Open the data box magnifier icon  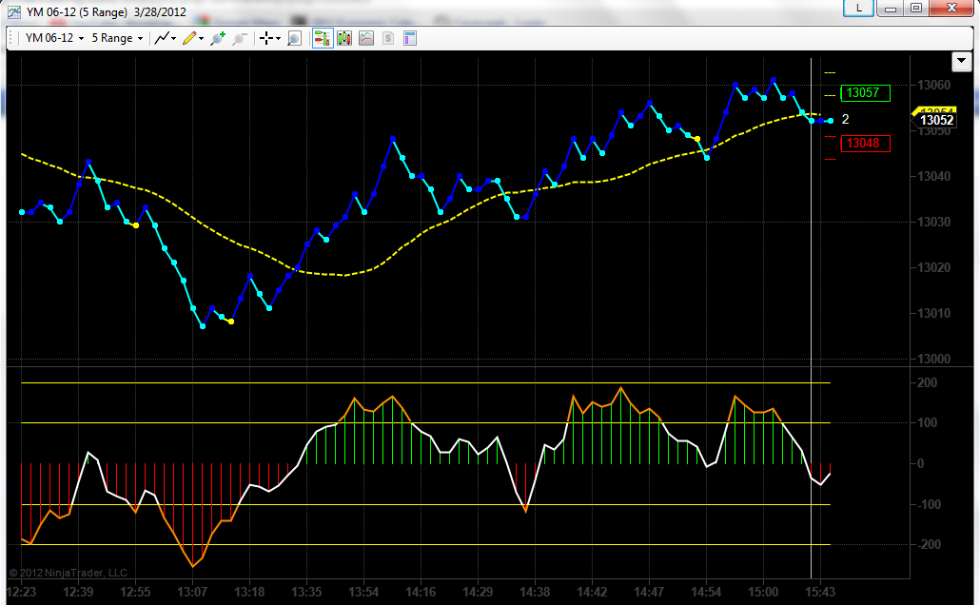(x=294, y=38)
